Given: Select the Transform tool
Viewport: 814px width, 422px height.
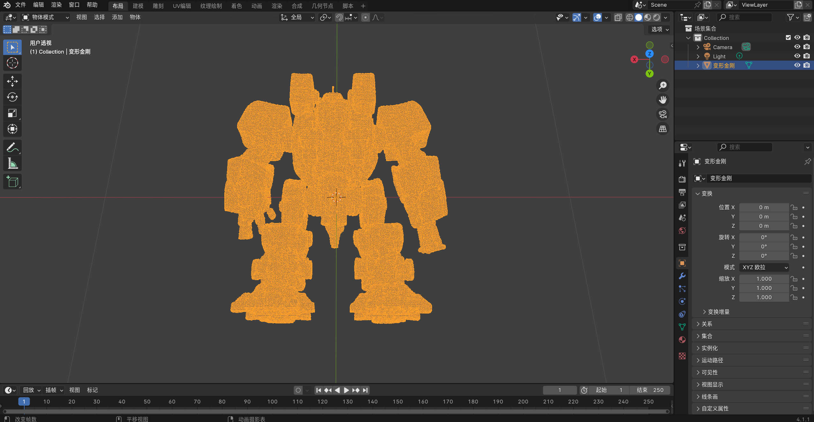Looking at the screenshot, I should click(12, 129).
